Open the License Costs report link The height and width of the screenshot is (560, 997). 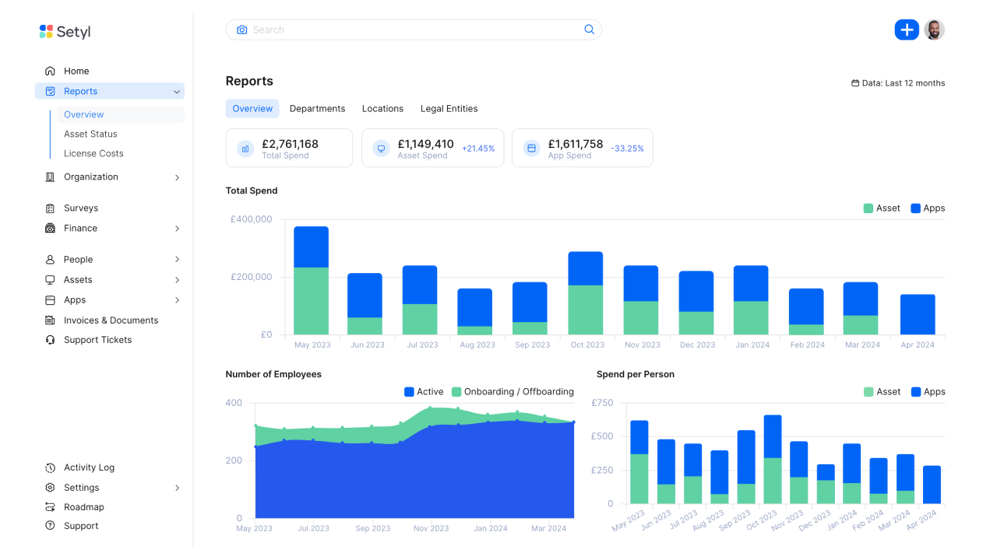[93, 153]
